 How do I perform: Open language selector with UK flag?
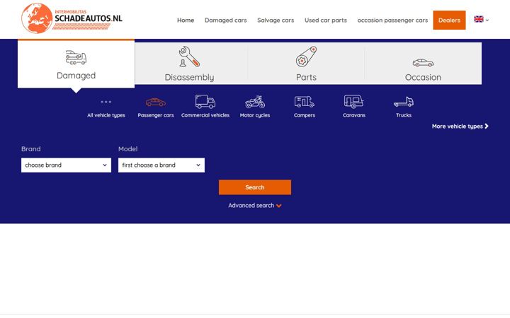click(482, 20)
